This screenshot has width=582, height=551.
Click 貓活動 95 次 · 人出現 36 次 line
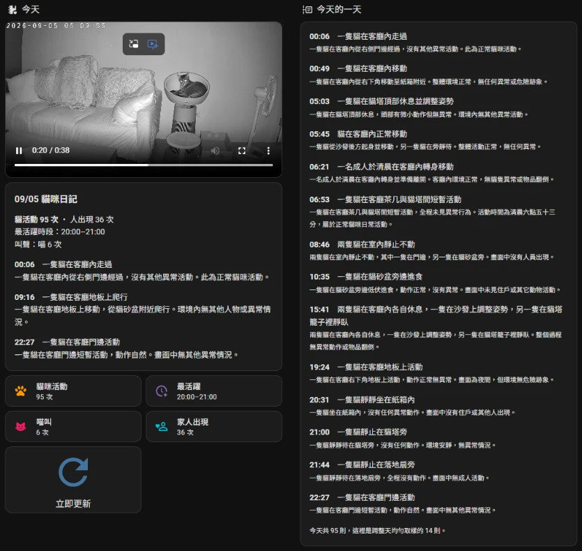64,220
